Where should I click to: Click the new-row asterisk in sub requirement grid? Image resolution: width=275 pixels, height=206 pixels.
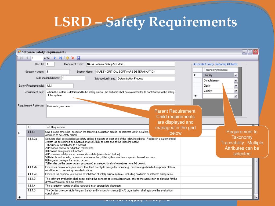(19, 197)
